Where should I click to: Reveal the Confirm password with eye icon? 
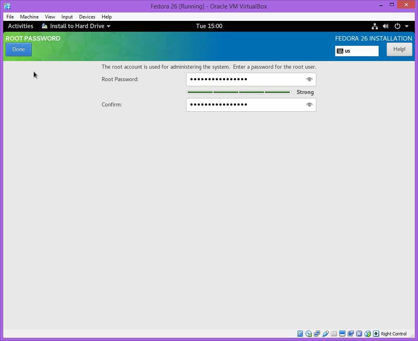309,105
